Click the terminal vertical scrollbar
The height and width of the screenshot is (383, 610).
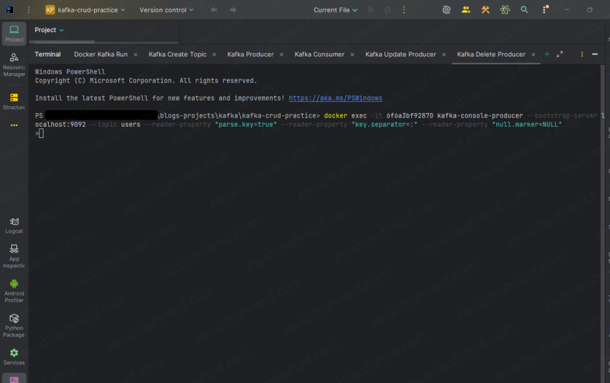(603, 224)
